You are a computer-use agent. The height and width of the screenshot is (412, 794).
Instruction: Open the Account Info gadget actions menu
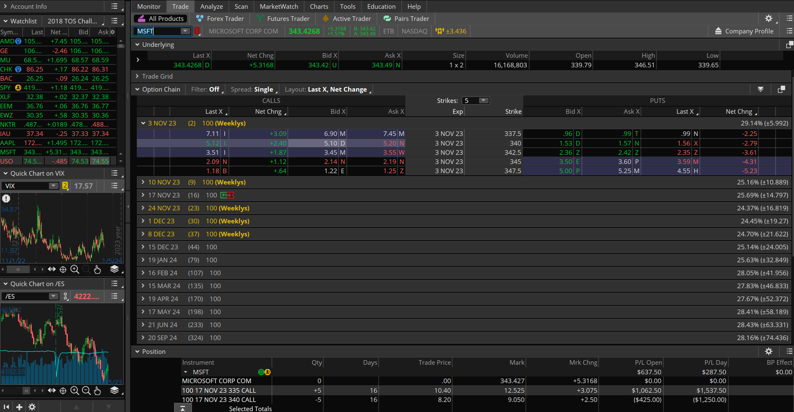pos(114,6)
